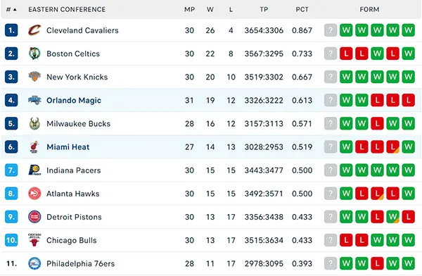Screen dimensions: 422x276
Task: Click the Cleveland Cavaliers team logo
Action: tap(34, 30)
